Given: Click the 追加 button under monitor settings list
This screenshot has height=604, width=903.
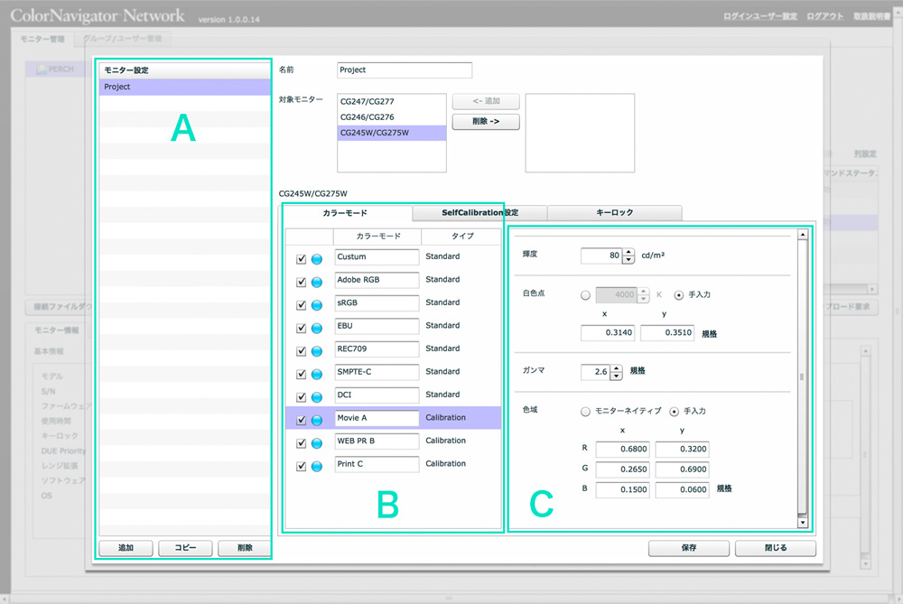Looking at the screenshot, I should click(126, 548).
